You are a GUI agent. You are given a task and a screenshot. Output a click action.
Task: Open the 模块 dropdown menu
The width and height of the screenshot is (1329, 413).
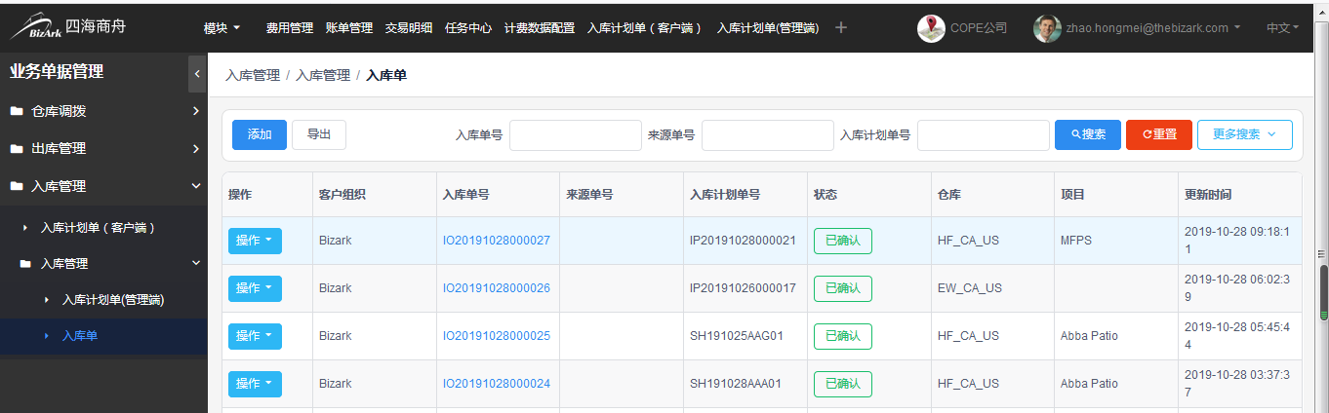point(221,28)
